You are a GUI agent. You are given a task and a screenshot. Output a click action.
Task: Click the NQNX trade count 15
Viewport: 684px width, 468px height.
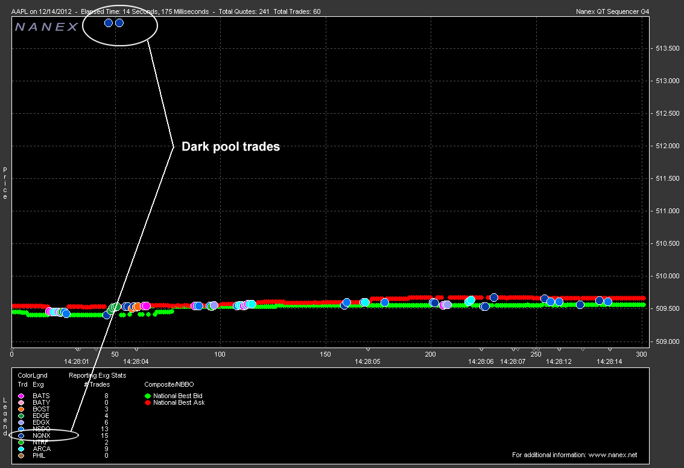(x=105, y=435)
